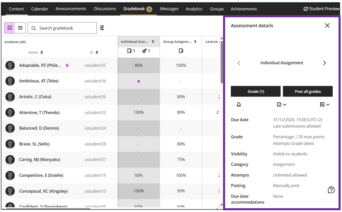This screenshot has width=342, height=212.
Task: Click the Lecture column header
Action: pos(212,42)
